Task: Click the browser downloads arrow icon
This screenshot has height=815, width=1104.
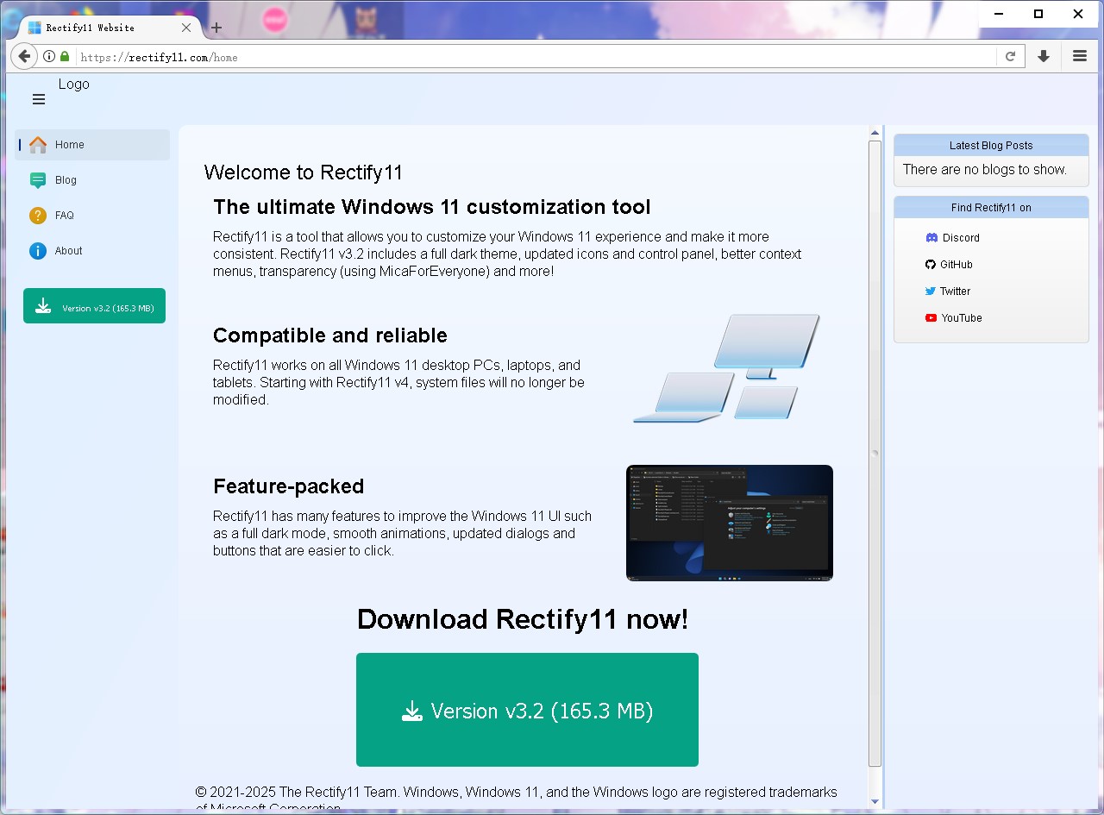Action: tap(1044, 55)
